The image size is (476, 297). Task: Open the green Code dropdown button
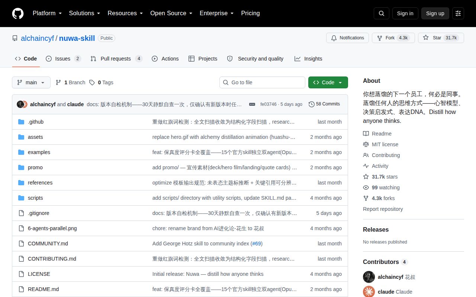click(328, 82)
